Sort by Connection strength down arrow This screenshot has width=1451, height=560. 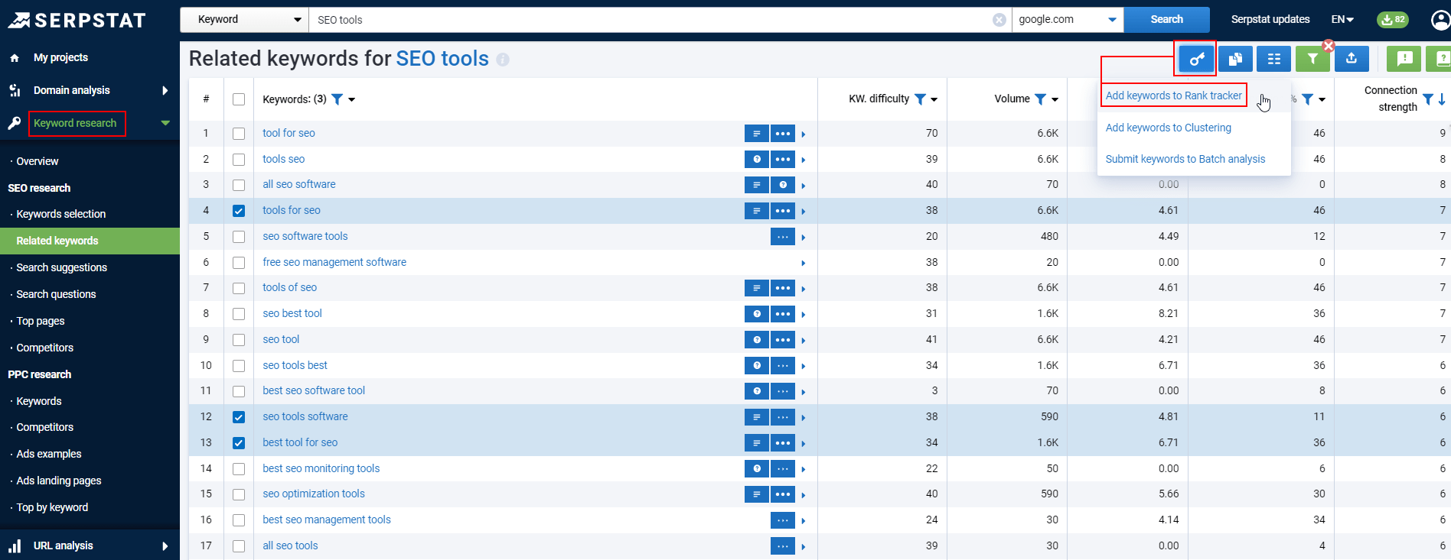1442,99
